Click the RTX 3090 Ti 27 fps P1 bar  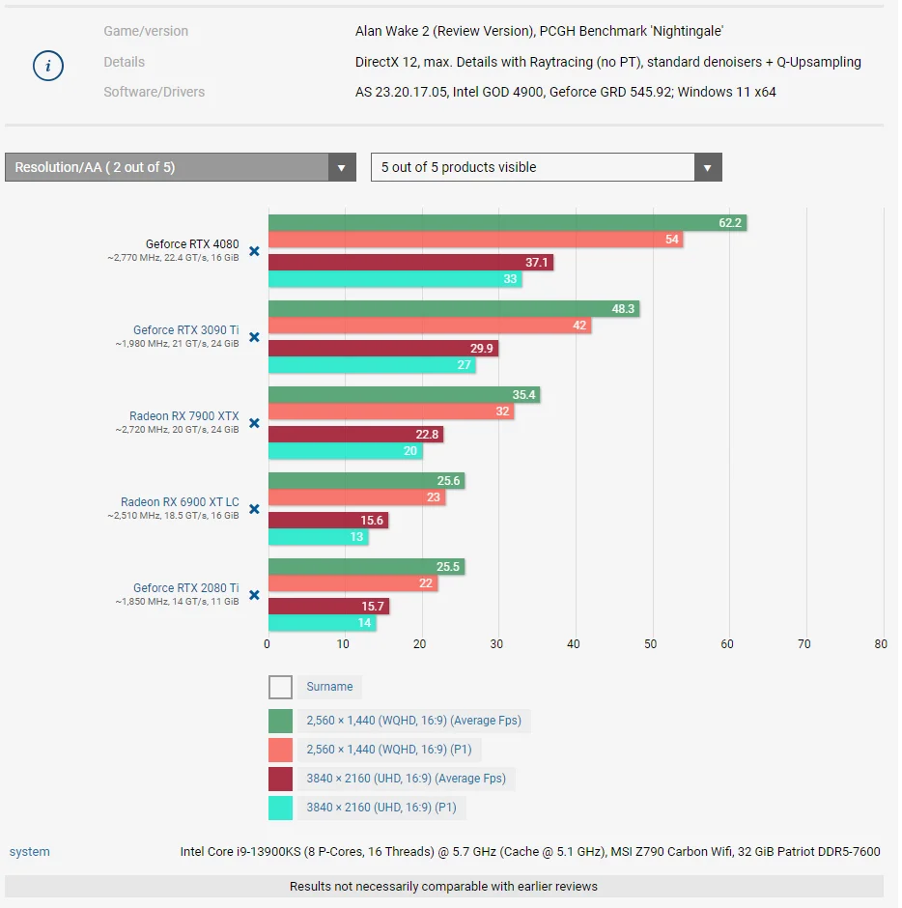pos(372,365)
